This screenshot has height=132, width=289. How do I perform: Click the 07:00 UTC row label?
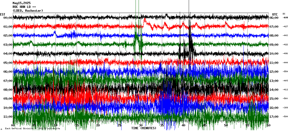tap(274, 27)
